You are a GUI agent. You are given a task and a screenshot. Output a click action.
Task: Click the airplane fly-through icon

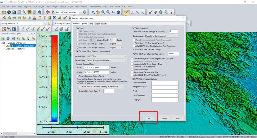pos(54,18)
